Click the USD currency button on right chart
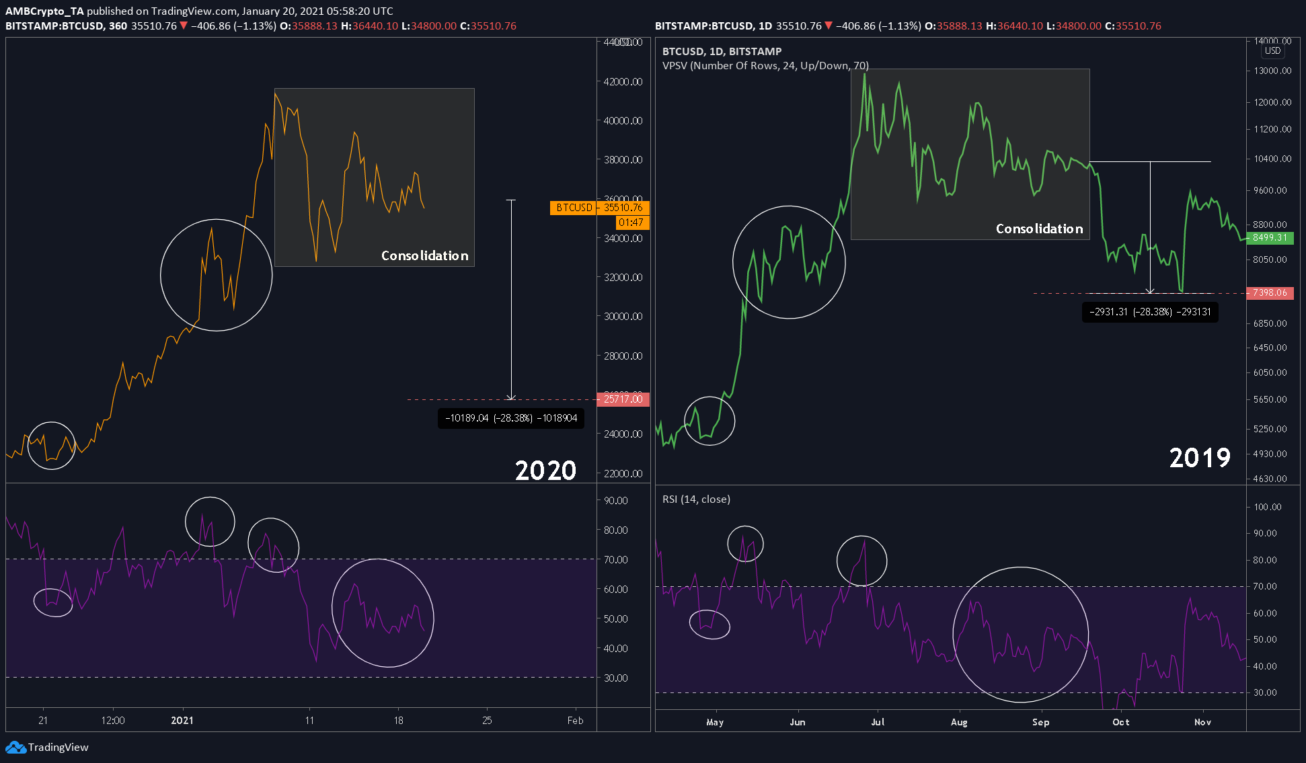Screen dimensions: 1306x763 1273,51
